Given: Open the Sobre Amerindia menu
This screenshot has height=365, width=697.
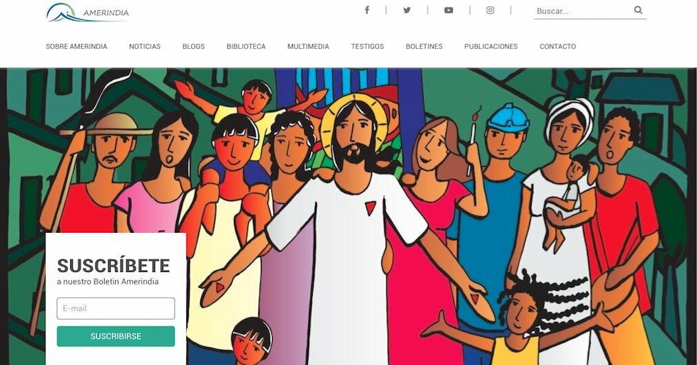Looking at the screenshot, I should (x=76, y=46).
